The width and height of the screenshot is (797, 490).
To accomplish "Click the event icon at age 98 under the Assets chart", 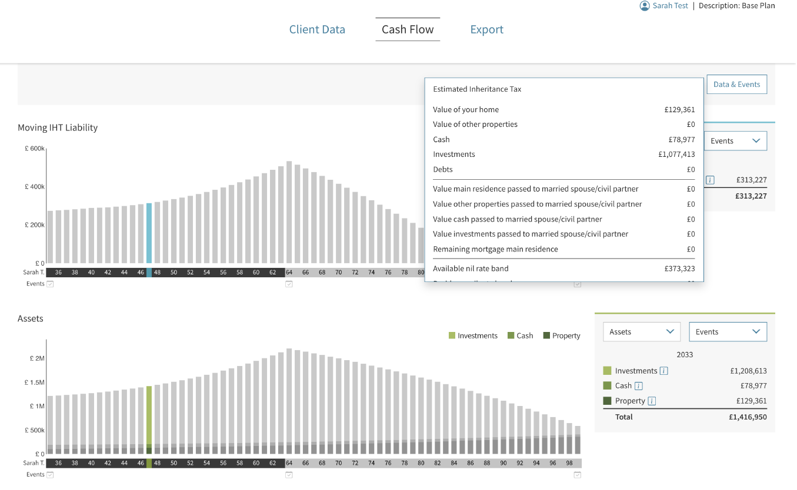I will (x=578, y=475).
